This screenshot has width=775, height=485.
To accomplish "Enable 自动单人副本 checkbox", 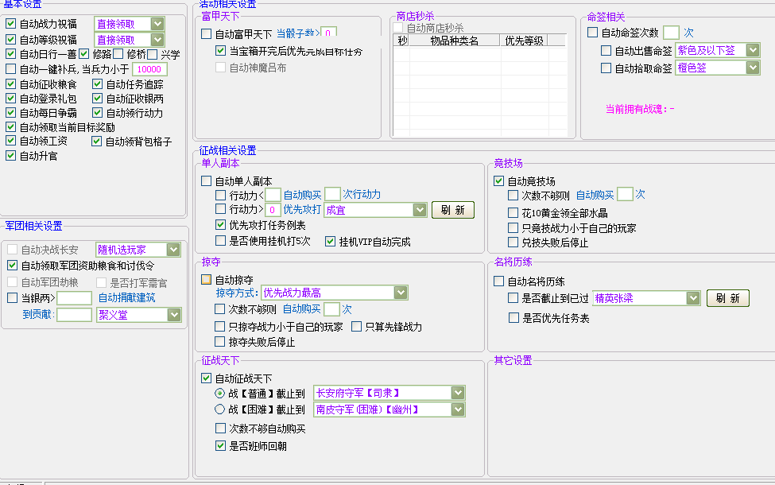I will pos(207,181).
